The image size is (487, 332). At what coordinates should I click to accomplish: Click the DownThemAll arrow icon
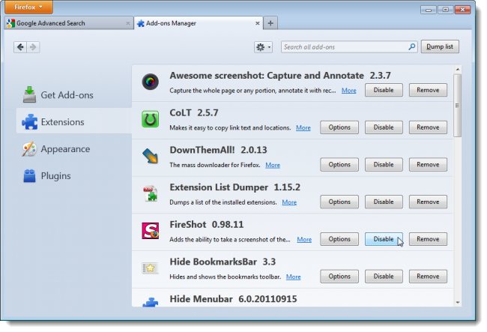(151, 156)
